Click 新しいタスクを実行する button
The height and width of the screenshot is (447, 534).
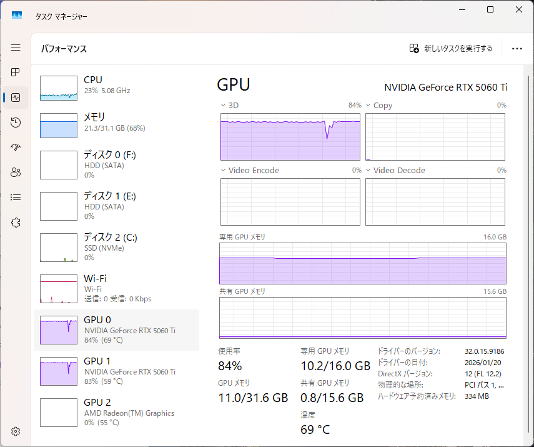click(x=451, y=48)
